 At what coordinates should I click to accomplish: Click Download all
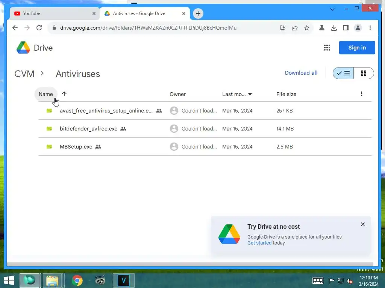coord(301,73)
